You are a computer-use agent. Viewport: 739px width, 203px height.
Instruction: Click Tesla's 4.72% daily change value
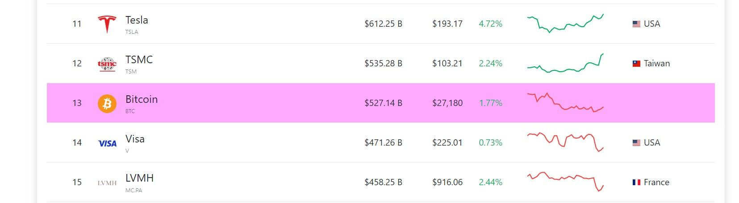click(490, 24)
